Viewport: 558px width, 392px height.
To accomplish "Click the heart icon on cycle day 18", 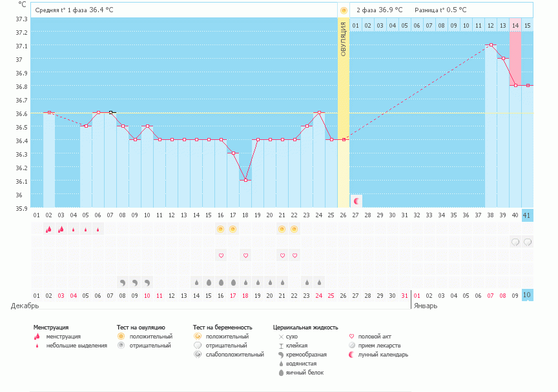I will (245, 255).
